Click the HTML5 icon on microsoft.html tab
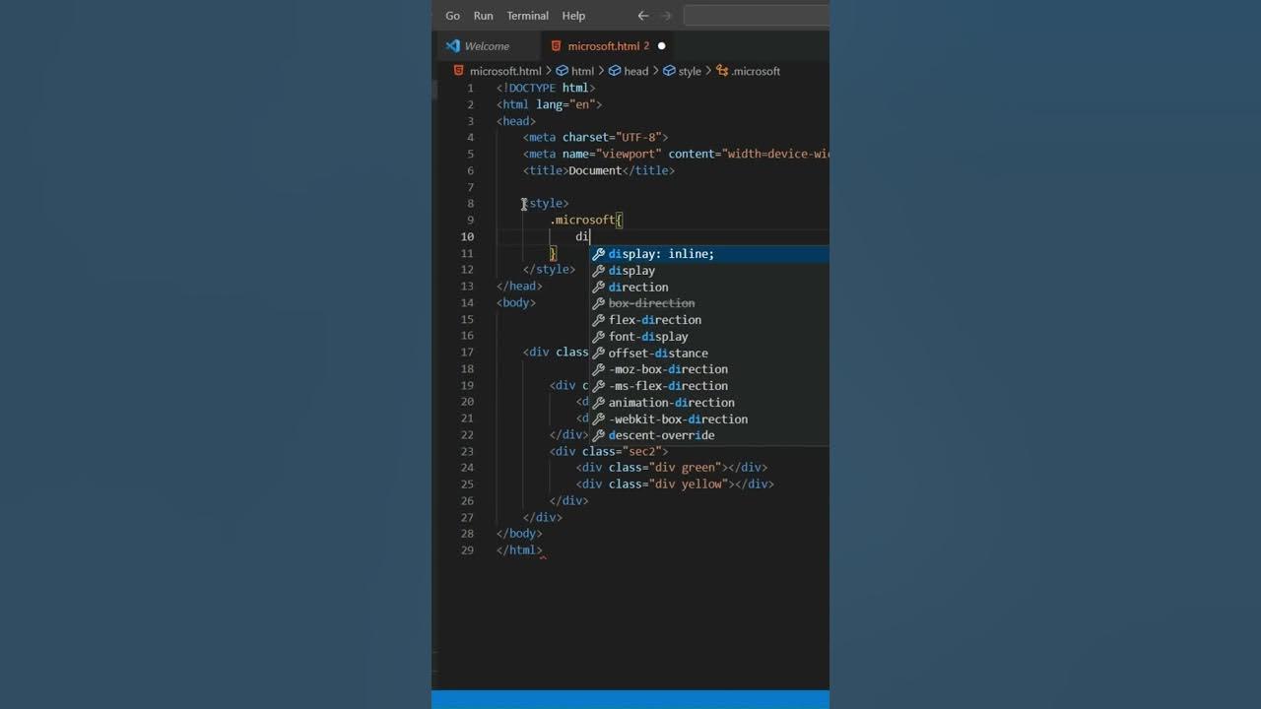Viewport: 1261px width, 709px height. point(557,46)
